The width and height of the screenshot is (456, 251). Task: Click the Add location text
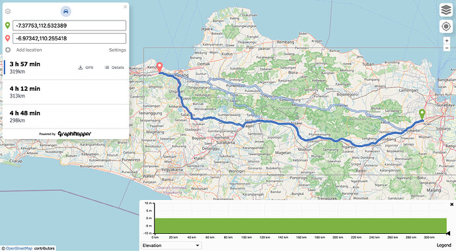pyautogui.click(x=29, y=50)
